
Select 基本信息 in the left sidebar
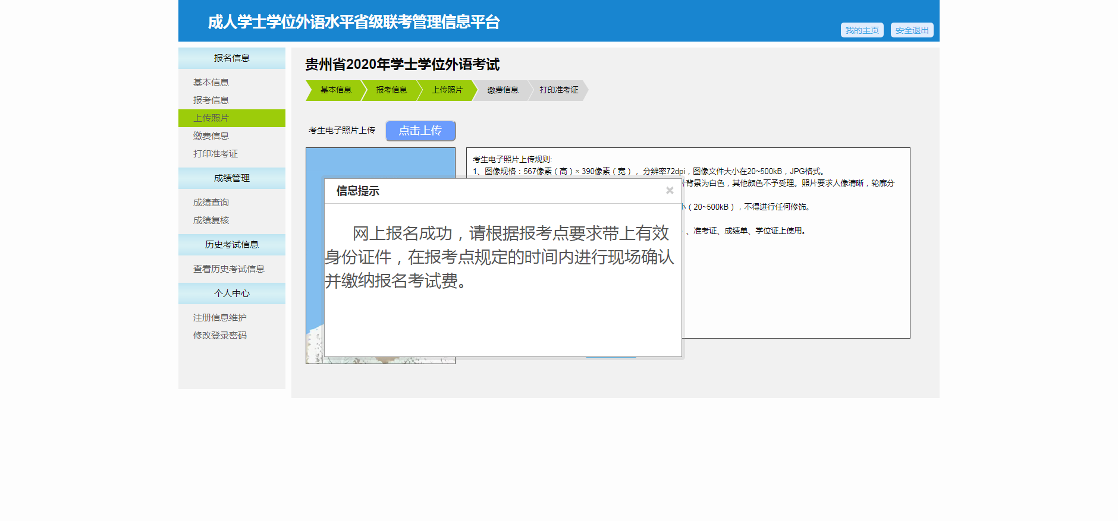[x=211, y=83]
